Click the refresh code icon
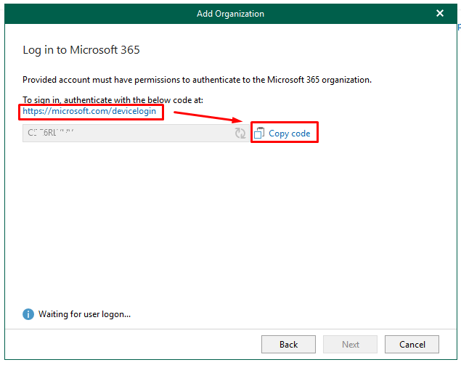461x365 pixels. 240,133
